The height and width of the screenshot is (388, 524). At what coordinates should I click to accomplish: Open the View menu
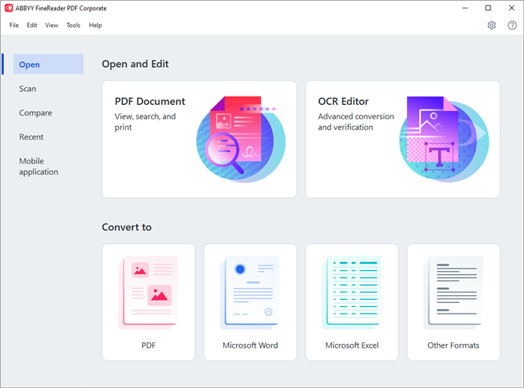tap(52, 25)
